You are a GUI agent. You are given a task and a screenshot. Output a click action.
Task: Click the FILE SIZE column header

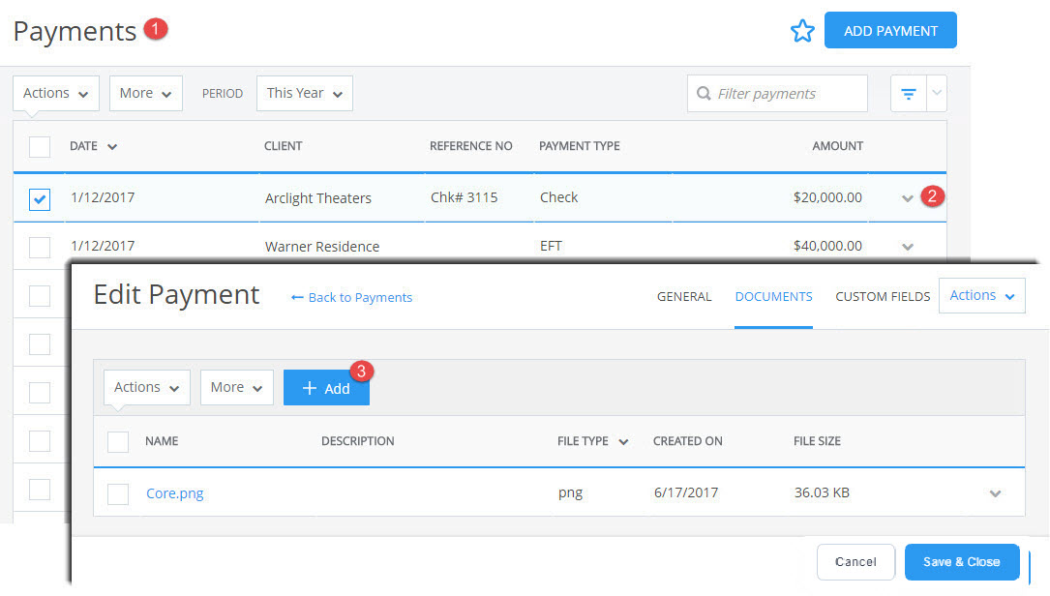pos(817,441)
